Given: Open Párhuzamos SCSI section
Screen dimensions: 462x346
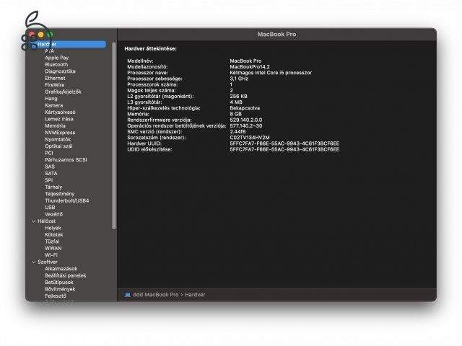Looking at the screenshot, I should (66, 159).
